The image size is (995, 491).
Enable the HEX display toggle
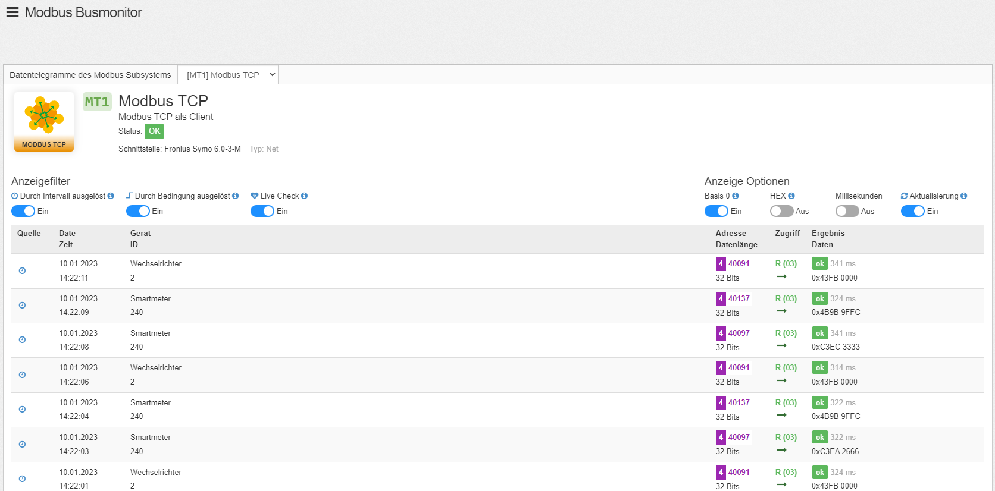(781, 211)
